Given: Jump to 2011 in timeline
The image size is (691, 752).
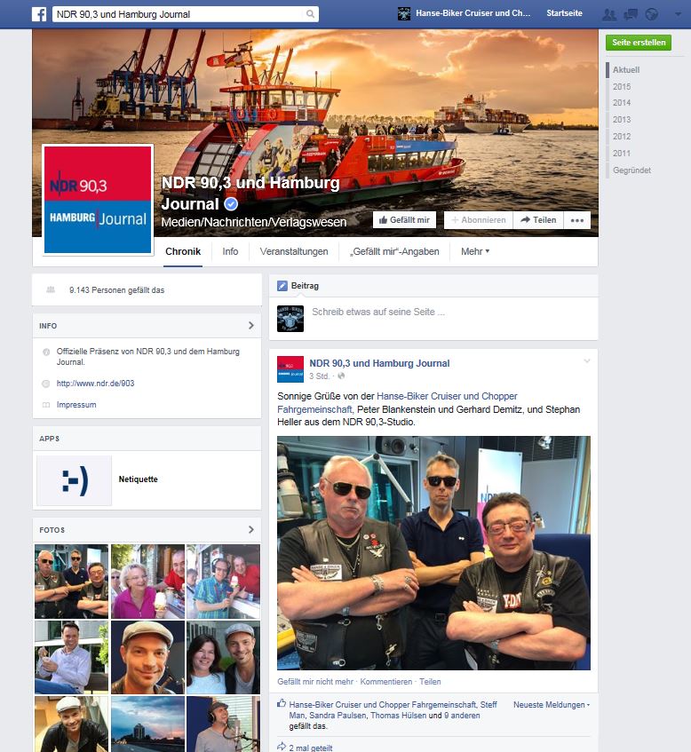Looking at the screenshot, I should click(x=622, y=153).
